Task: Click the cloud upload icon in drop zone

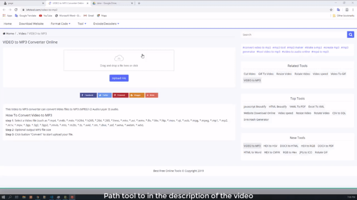Action: (x=119, y=58)
